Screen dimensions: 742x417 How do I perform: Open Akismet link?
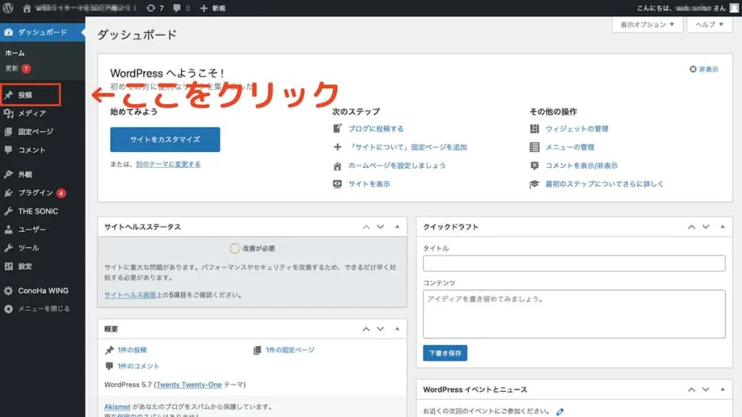coord(117,407)
